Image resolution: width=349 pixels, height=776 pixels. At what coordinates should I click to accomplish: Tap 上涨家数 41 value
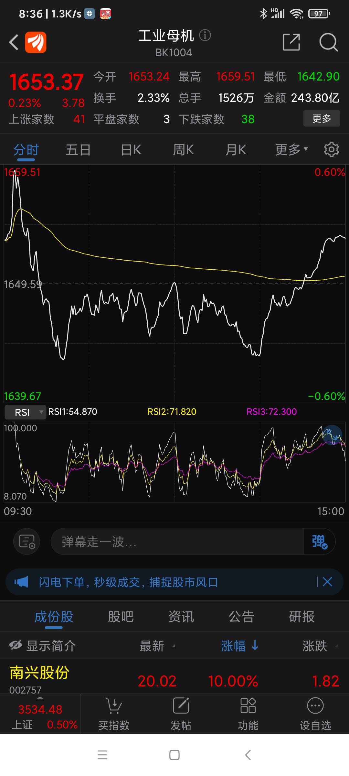coord(79,119)
